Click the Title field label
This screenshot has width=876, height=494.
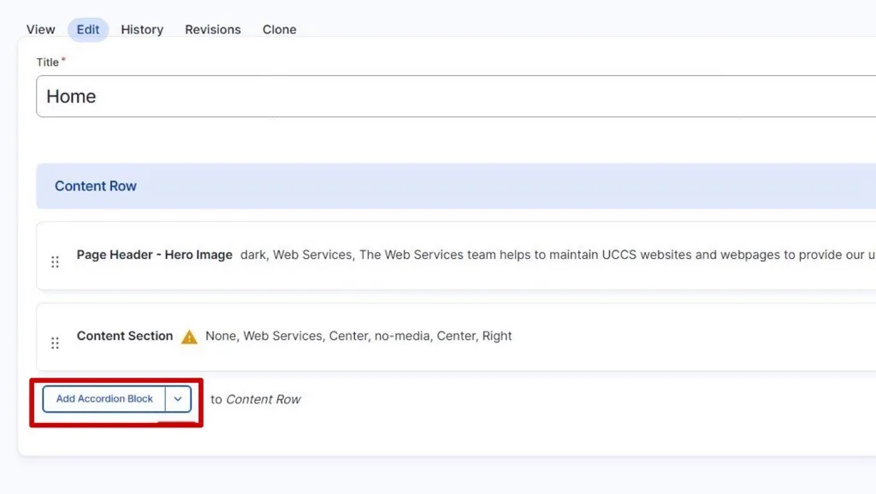(x=47, y=62)
